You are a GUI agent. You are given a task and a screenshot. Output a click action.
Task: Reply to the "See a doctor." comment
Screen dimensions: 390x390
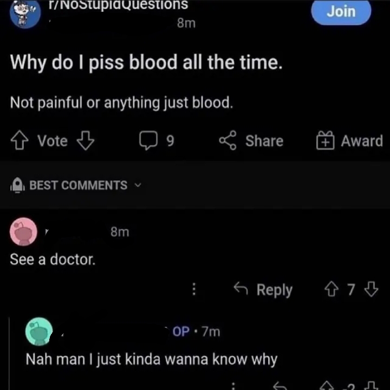263,290
